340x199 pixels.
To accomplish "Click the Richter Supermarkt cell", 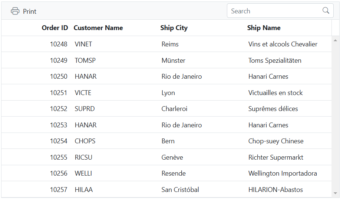I will pos(276,157).
